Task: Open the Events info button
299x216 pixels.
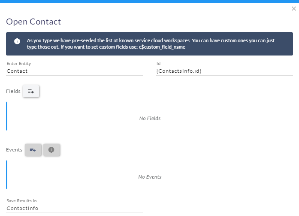Action: [x=51, y=150]
